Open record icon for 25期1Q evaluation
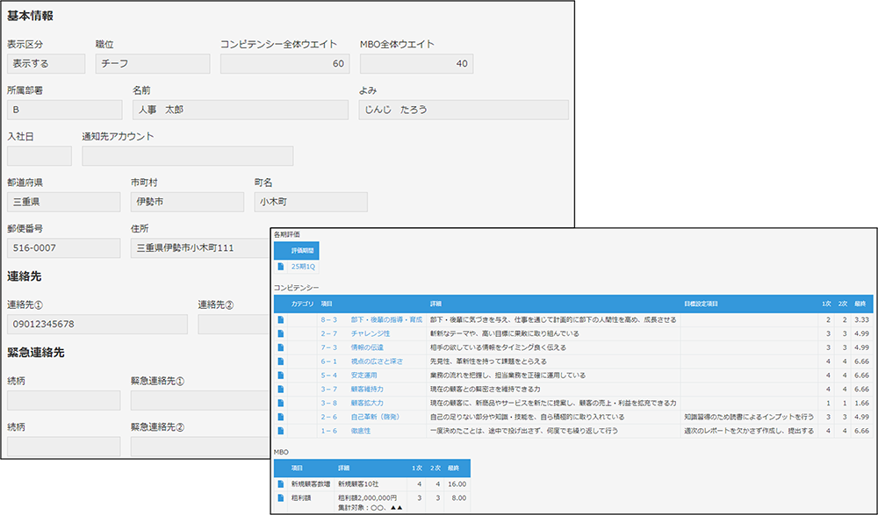 280,266
